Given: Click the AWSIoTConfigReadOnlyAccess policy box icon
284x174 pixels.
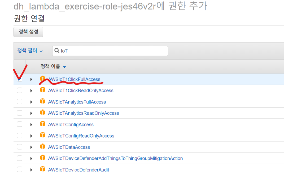Looking at the screenshot, I should click(x=43, y=135).
